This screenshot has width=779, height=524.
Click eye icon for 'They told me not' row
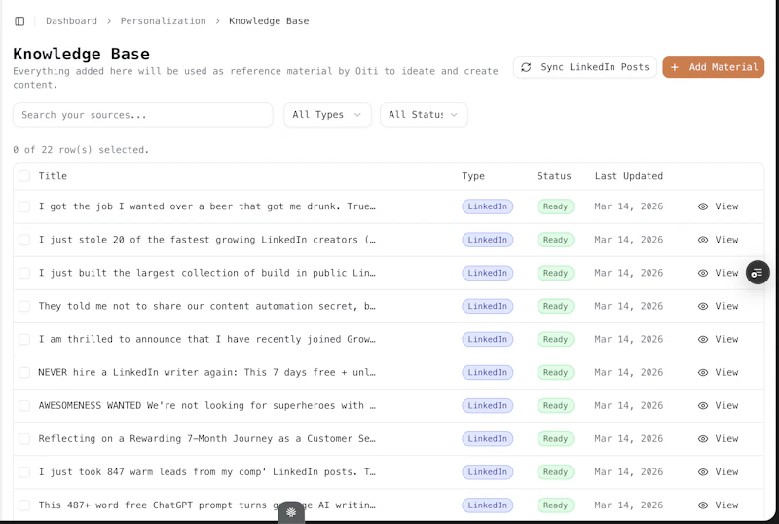[x=703, y=306]
